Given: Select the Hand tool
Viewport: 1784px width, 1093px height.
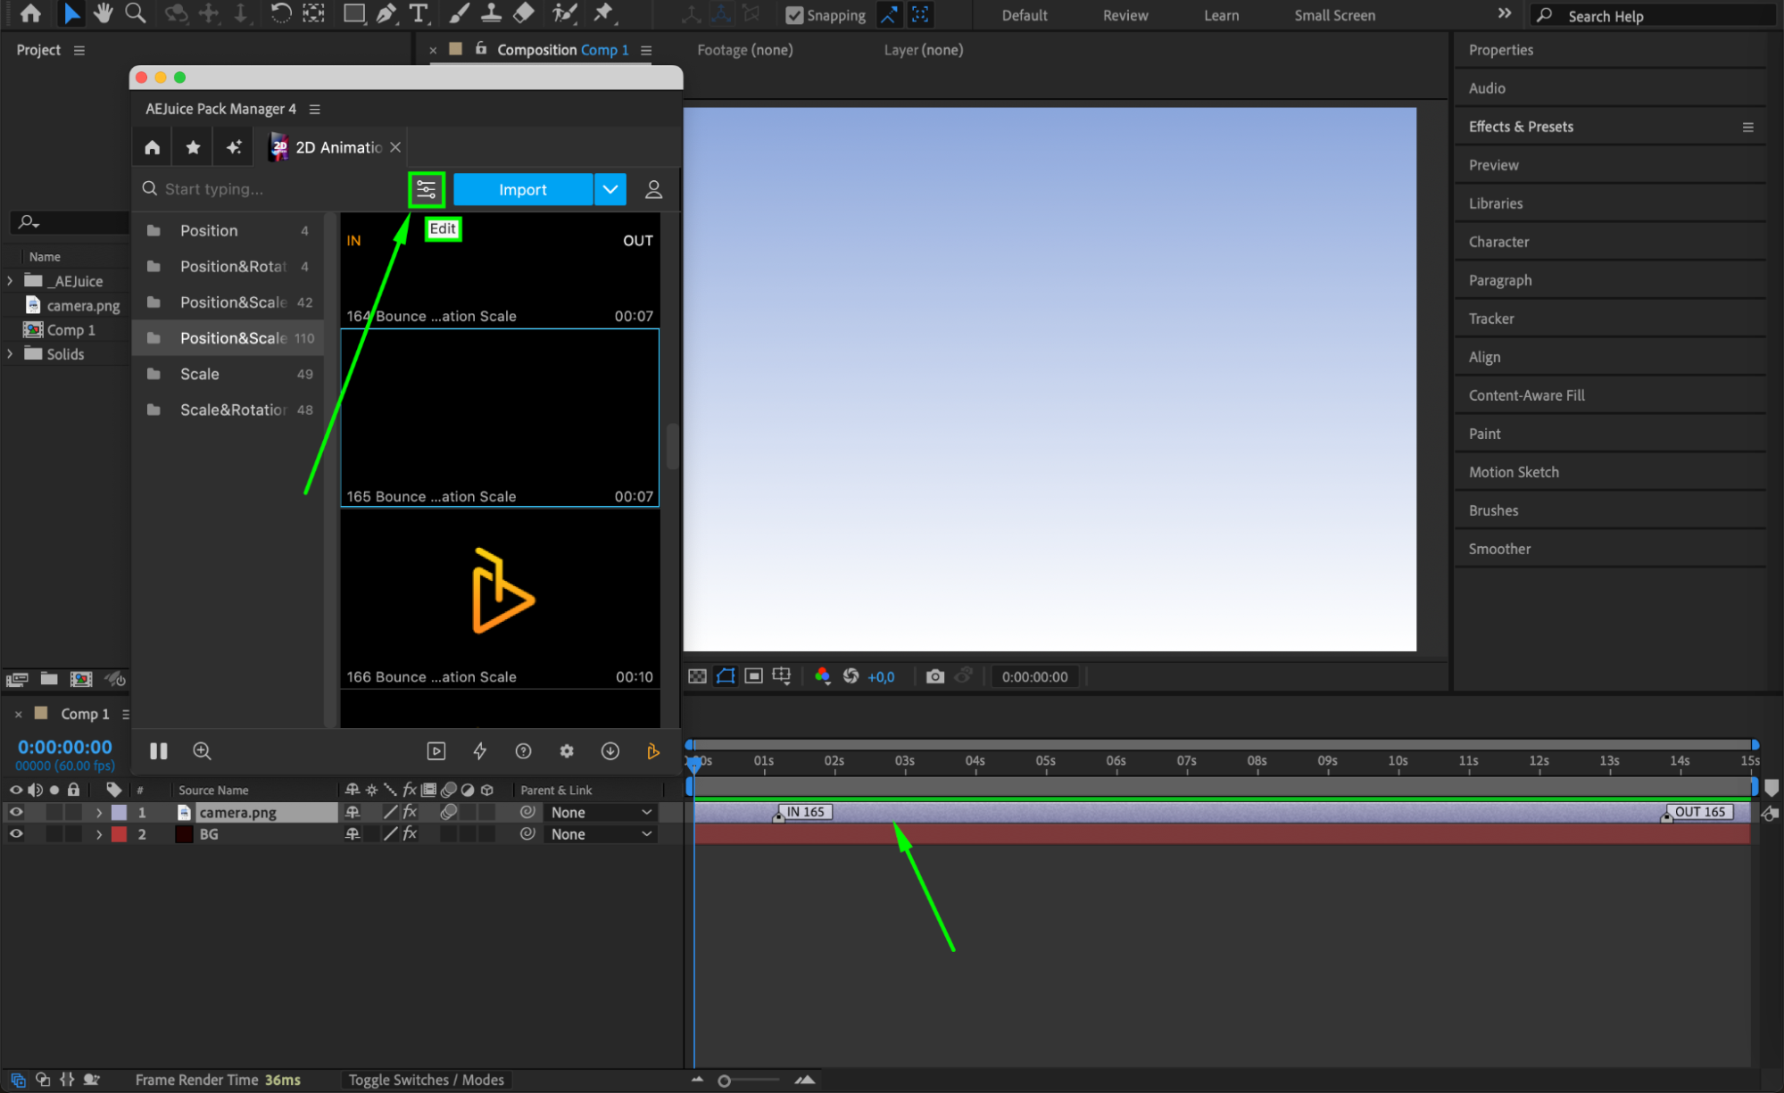Looking at the screenshot, I should coord(103,13).
